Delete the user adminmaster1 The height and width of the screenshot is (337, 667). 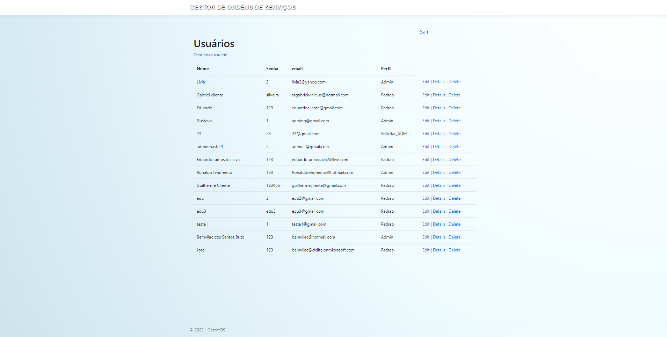click(x=455, y=146)
